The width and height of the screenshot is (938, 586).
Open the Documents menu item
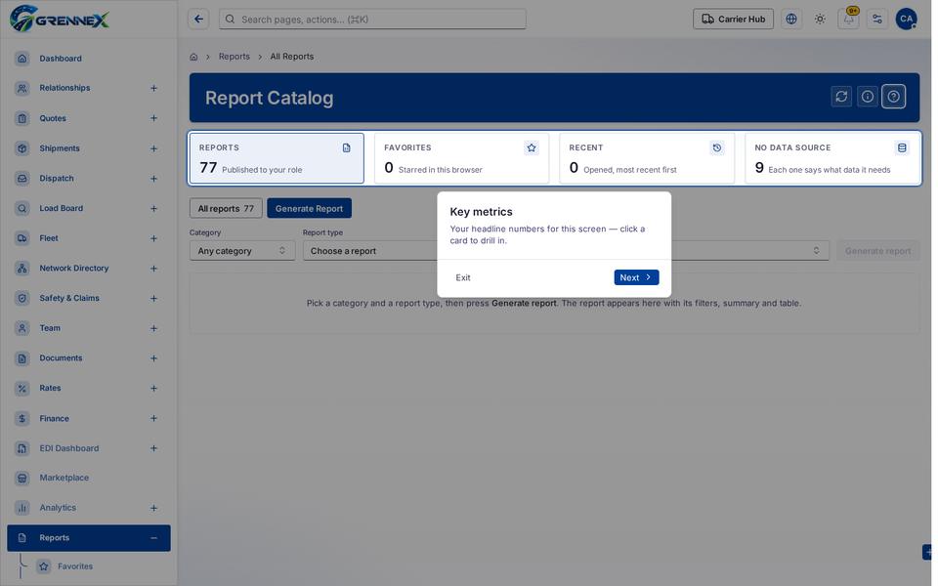pos(89,358)
